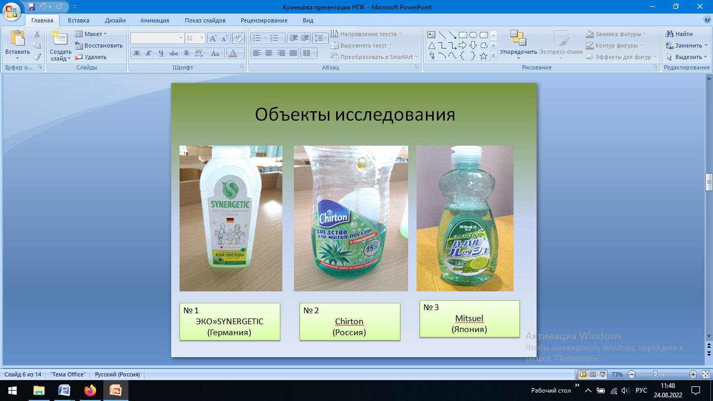Viewport: 713px width, 401px height.
Task: Open the change case Aa dropdown
Action: click(x=217, y=53)
